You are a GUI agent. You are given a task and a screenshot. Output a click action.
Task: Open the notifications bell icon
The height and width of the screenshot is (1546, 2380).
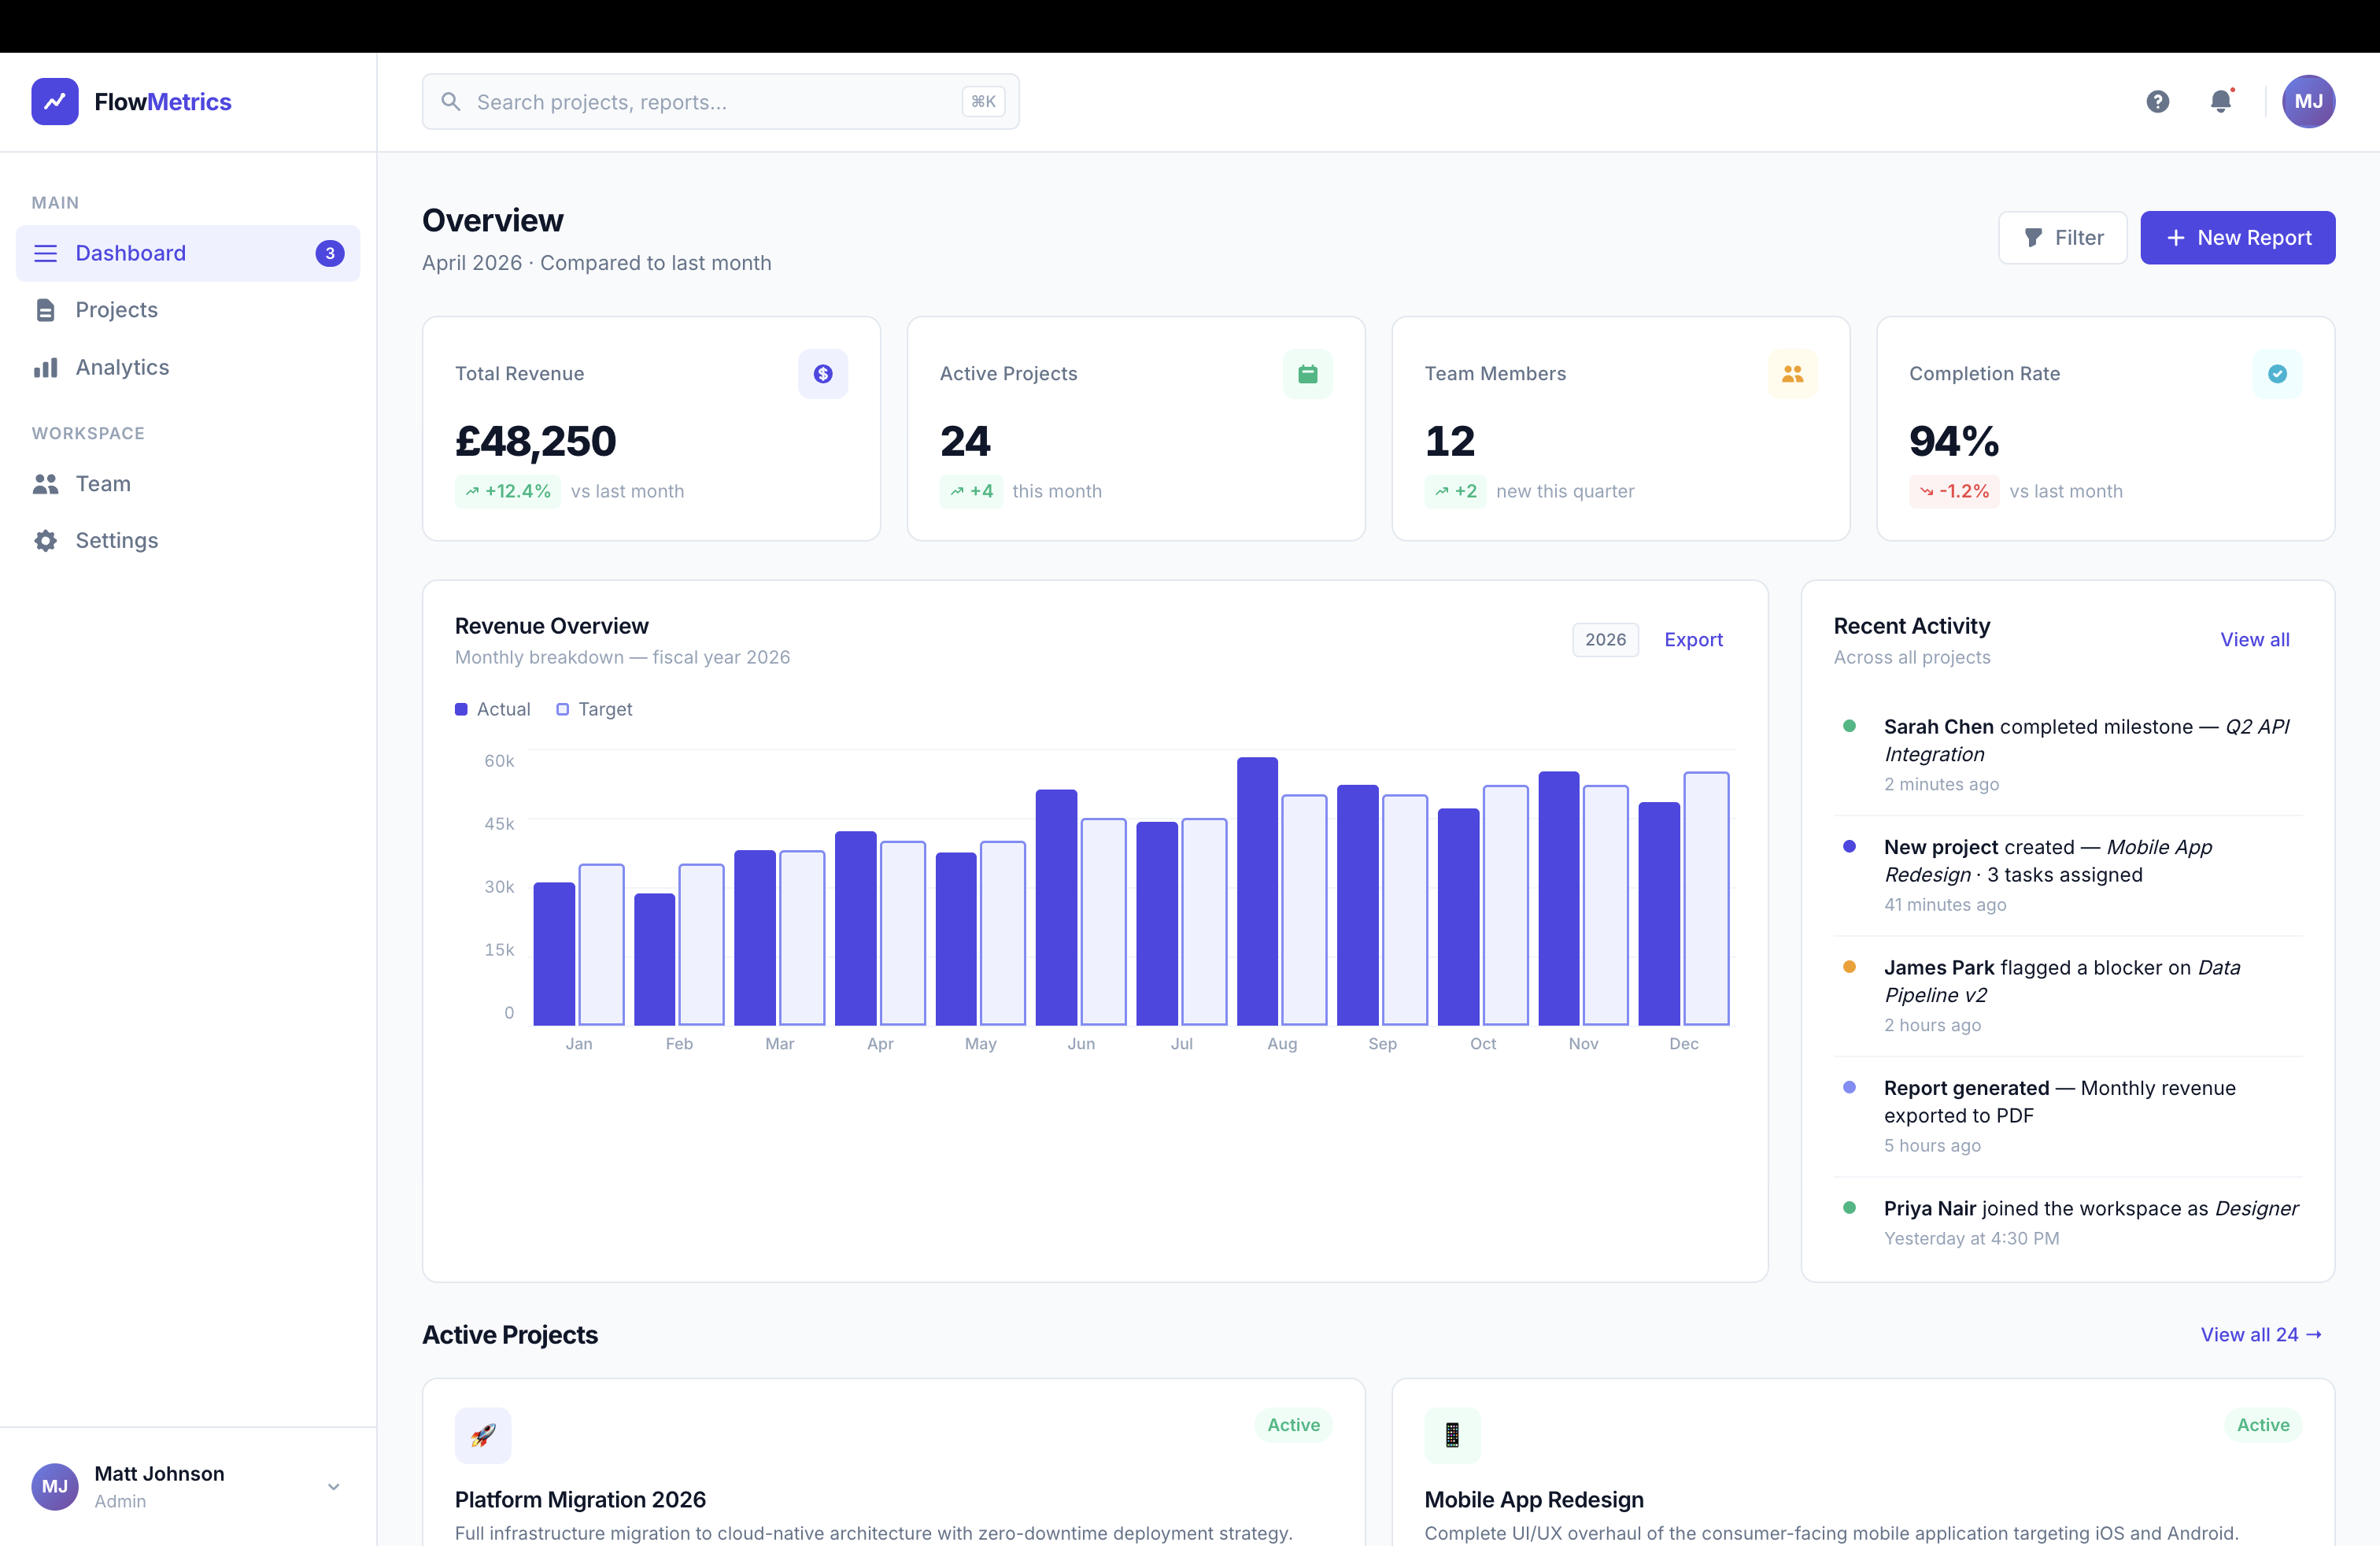2220,101
